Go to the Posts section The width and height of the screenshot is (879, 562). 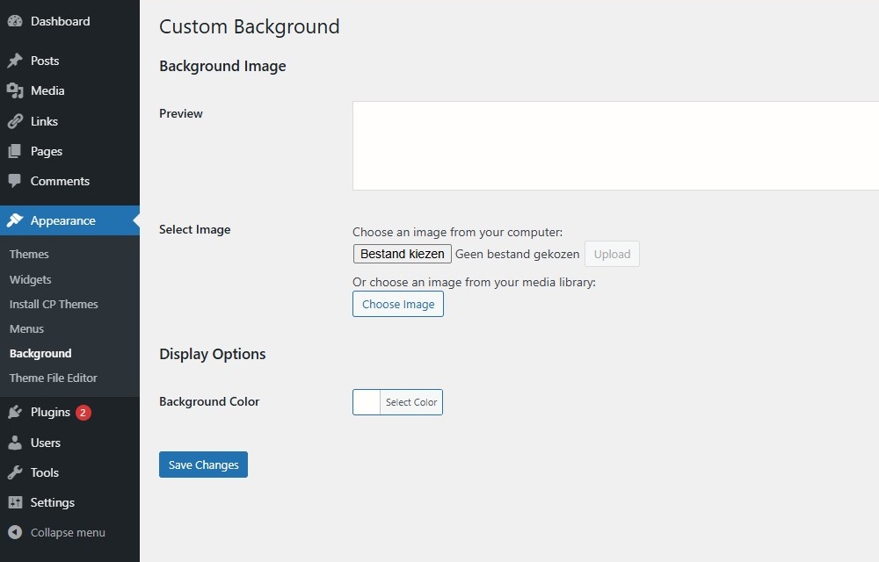[45, 61]
